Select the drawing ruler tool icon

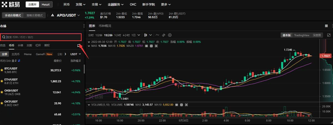(164, 35)
